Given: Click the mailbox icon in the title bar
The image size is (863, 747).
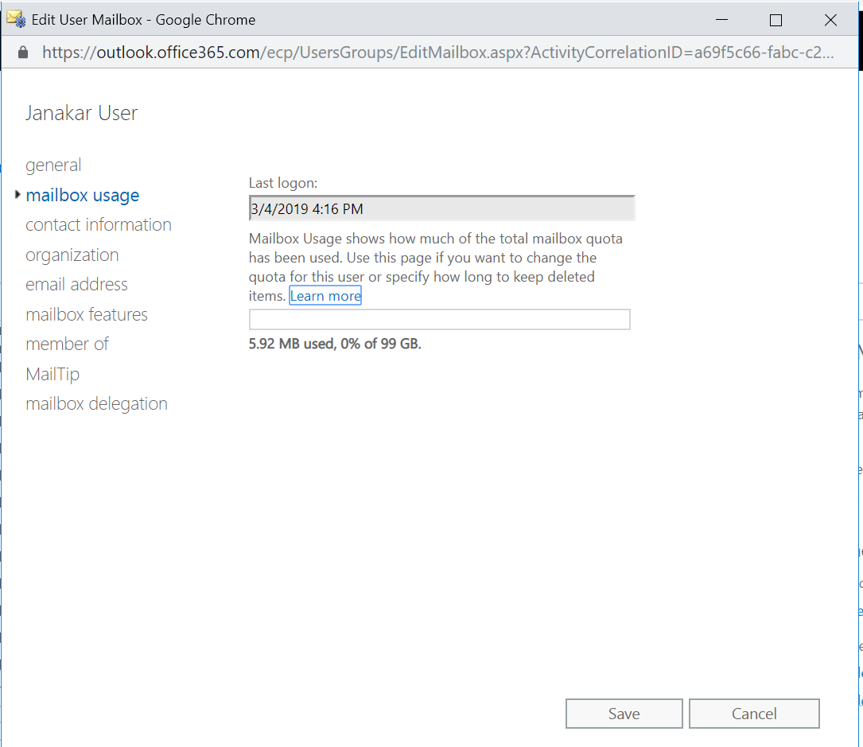Looking at the screenshot, I should [16, 19].
